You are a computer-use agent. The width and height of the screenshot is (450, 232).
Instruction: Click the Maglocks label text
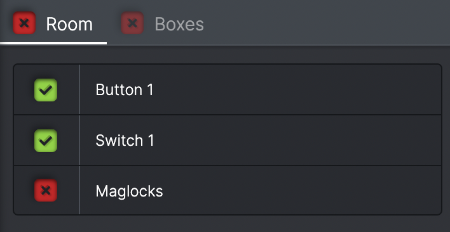click(129, 191)
